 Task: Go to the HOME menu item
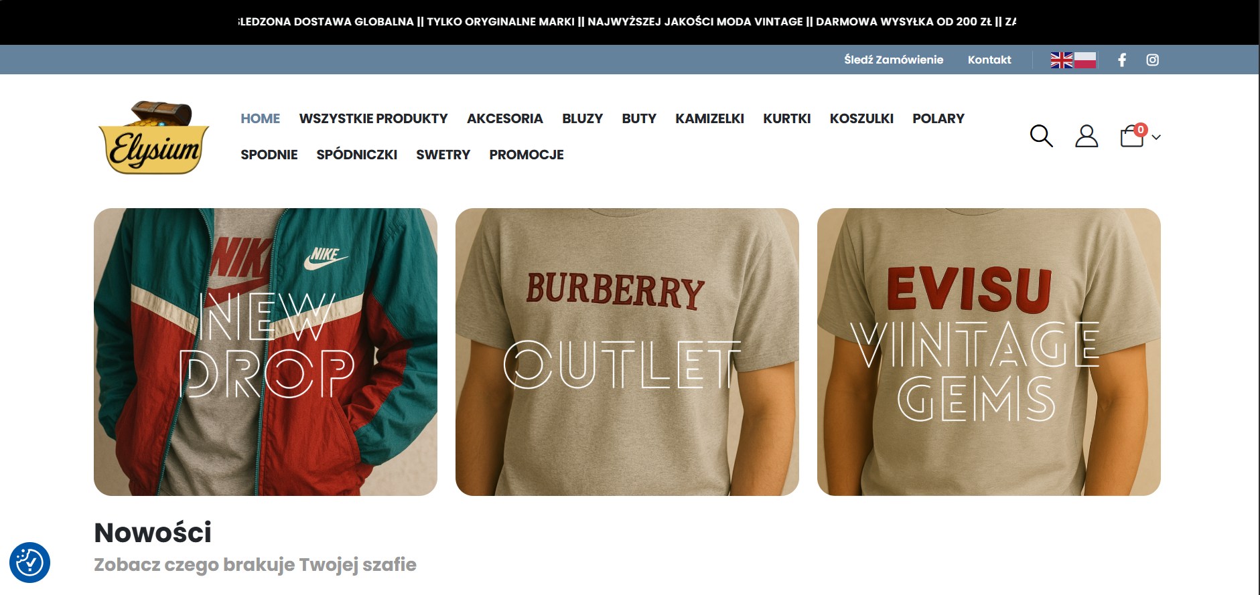tap(260, 118)
